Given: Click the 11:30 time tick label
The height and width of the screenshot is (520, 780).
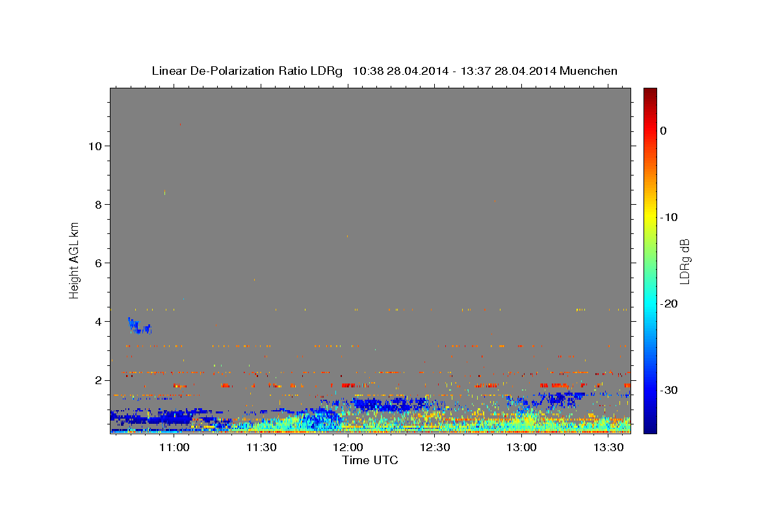Looking at the screenshot, I should pos(261,447).
